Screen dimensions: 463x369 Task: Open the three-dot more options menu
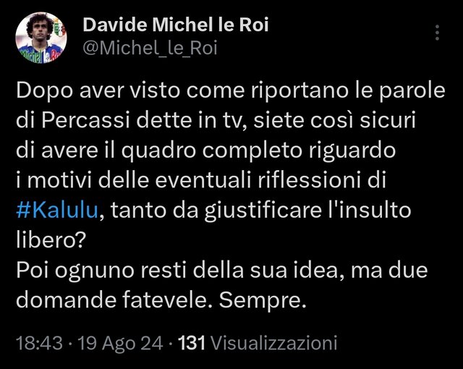pyautogui.click(x=437, y=33)
